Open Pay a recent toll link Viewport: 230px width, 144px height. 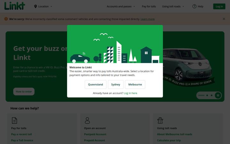21,134
